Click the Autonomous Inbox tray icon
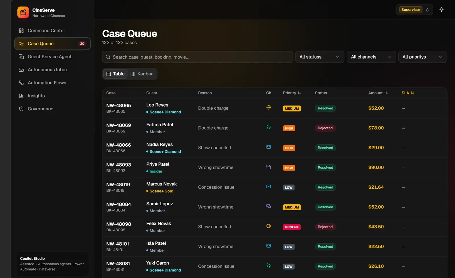The width and height of the screenshot is (455, 278). (21, 70)
